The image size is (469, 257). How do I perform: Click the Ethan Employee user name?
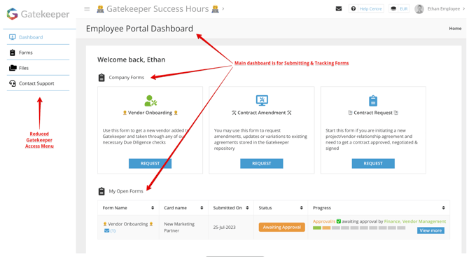click(x=444, y=8)
